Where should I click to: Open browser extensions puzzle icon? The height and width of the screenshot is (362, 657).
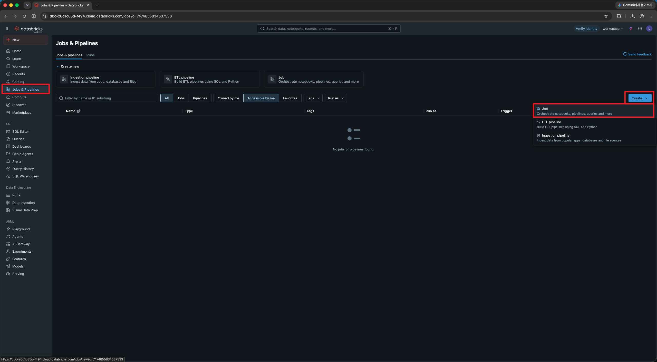point(619,16)
